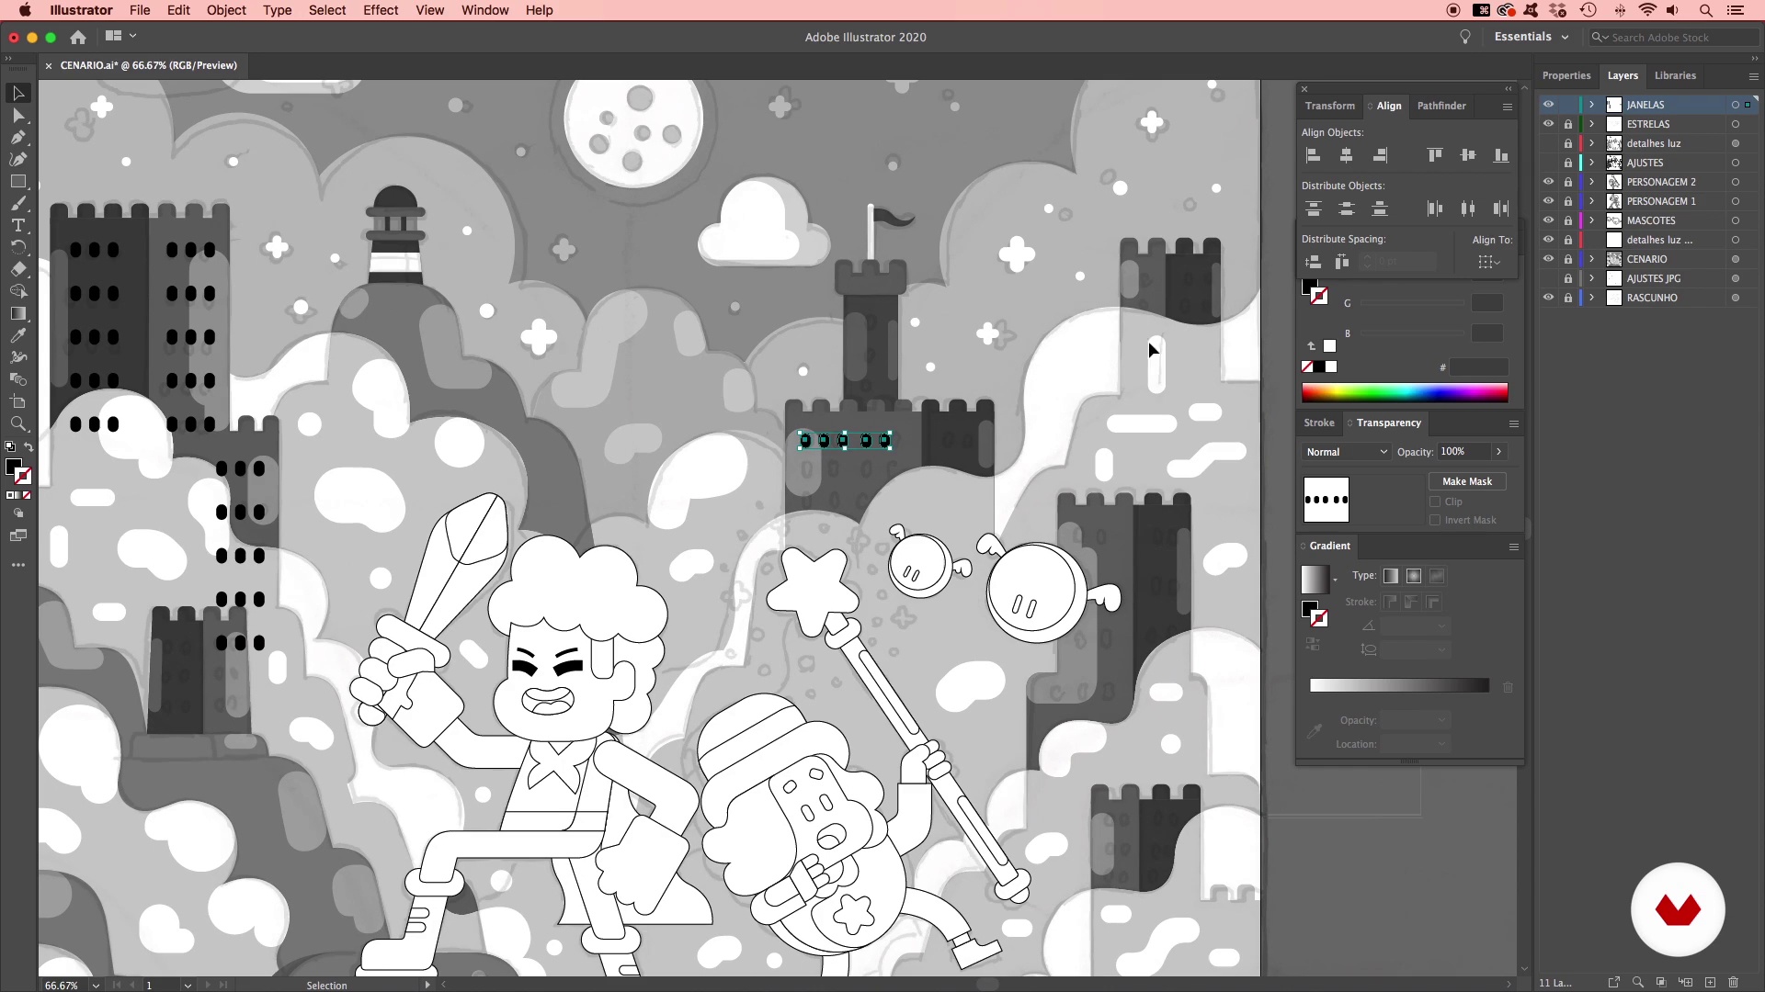
Task: Open the zoom level dropdown
Action: (x=96, y=985)
